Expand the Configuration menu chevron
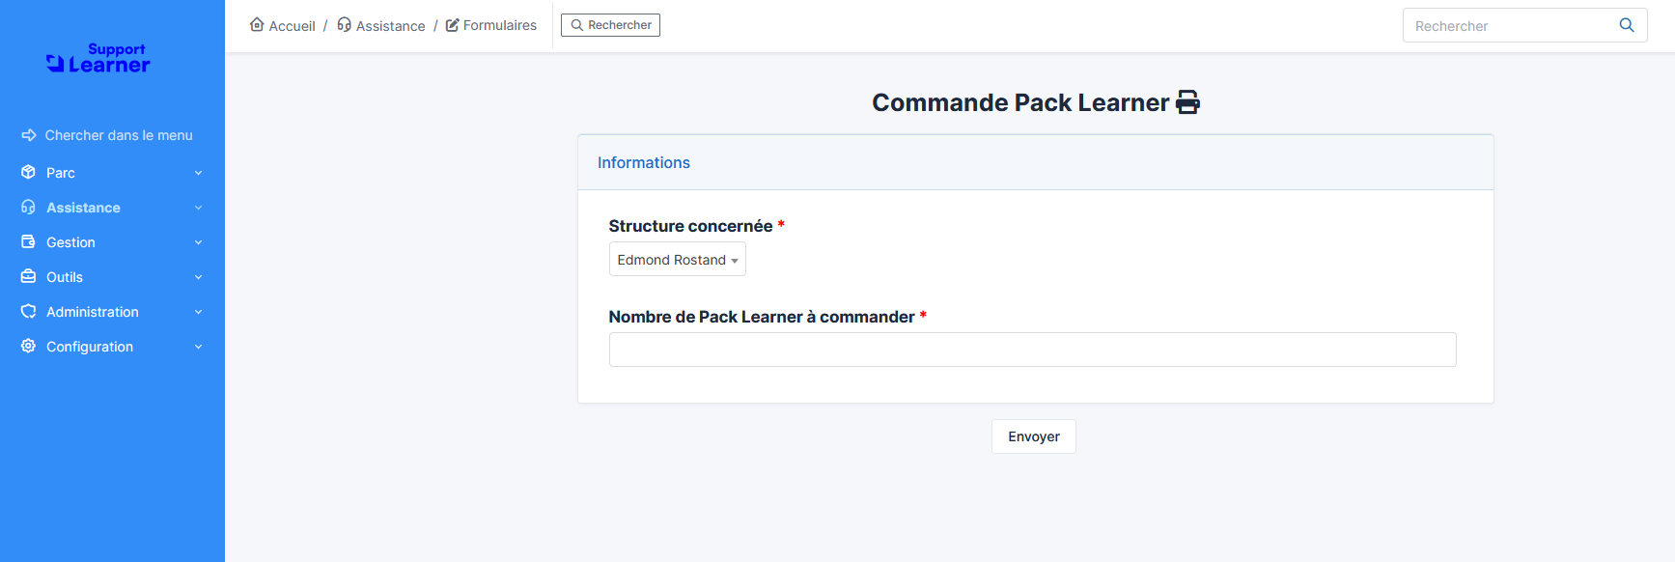Viewport: 1675px width, 562px height. (x=198, y=347)
